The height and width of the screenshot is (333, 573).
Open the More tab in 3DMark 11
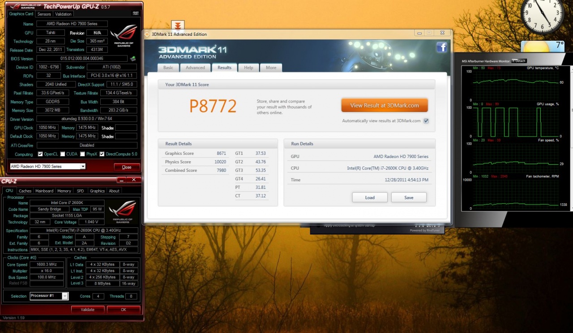pyautogui.click(x=271, y=68)
